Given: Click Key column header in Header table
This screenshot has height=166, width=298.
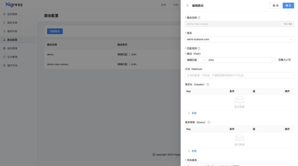Looking at the screenshot, I should (x=188, y=91).
